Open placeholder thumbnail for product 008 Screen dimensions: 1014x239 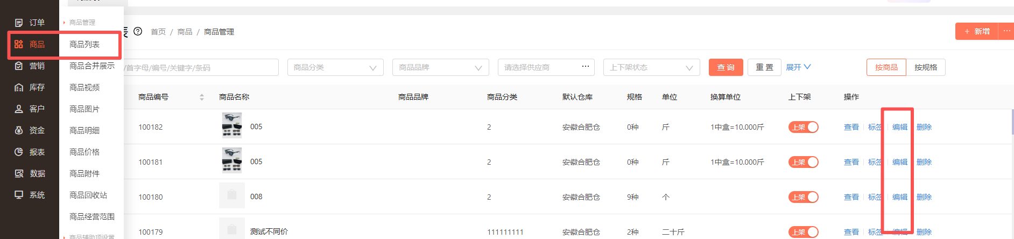[x=232, y=195]
